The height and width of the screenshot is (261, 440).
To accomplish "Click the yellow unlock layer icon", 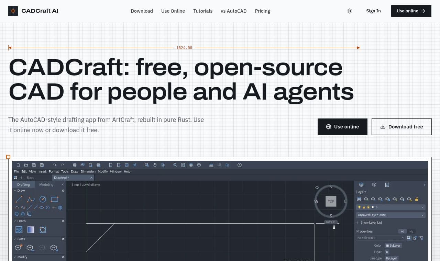I will click(x=417, y=199).
